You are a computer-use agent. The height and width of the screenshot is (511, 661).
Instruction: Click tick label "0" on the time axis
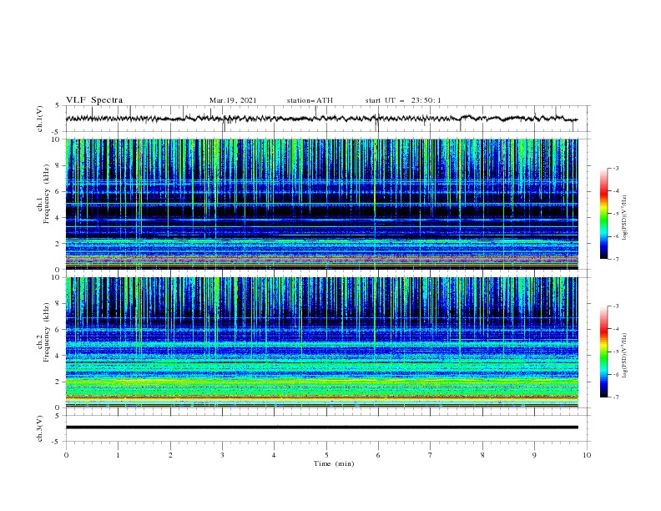[66, 455]
